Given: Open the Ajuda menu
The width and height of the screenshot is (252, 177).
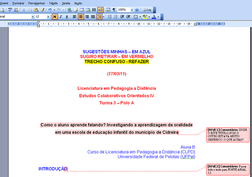Looking at the screenshot, I should click(x=78, y=3).
